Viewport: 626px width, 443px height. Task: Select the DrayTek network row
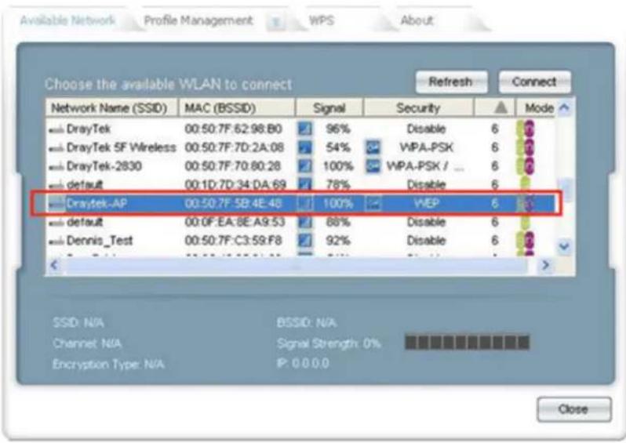point(300,129)
